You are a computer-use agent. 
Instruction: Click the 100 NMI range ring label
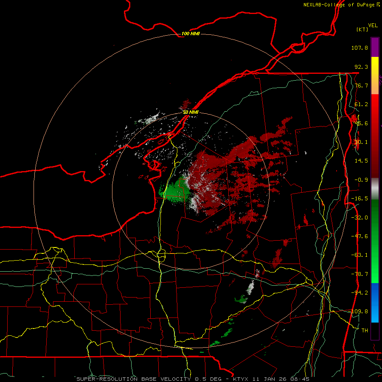[x=191, y=34]
